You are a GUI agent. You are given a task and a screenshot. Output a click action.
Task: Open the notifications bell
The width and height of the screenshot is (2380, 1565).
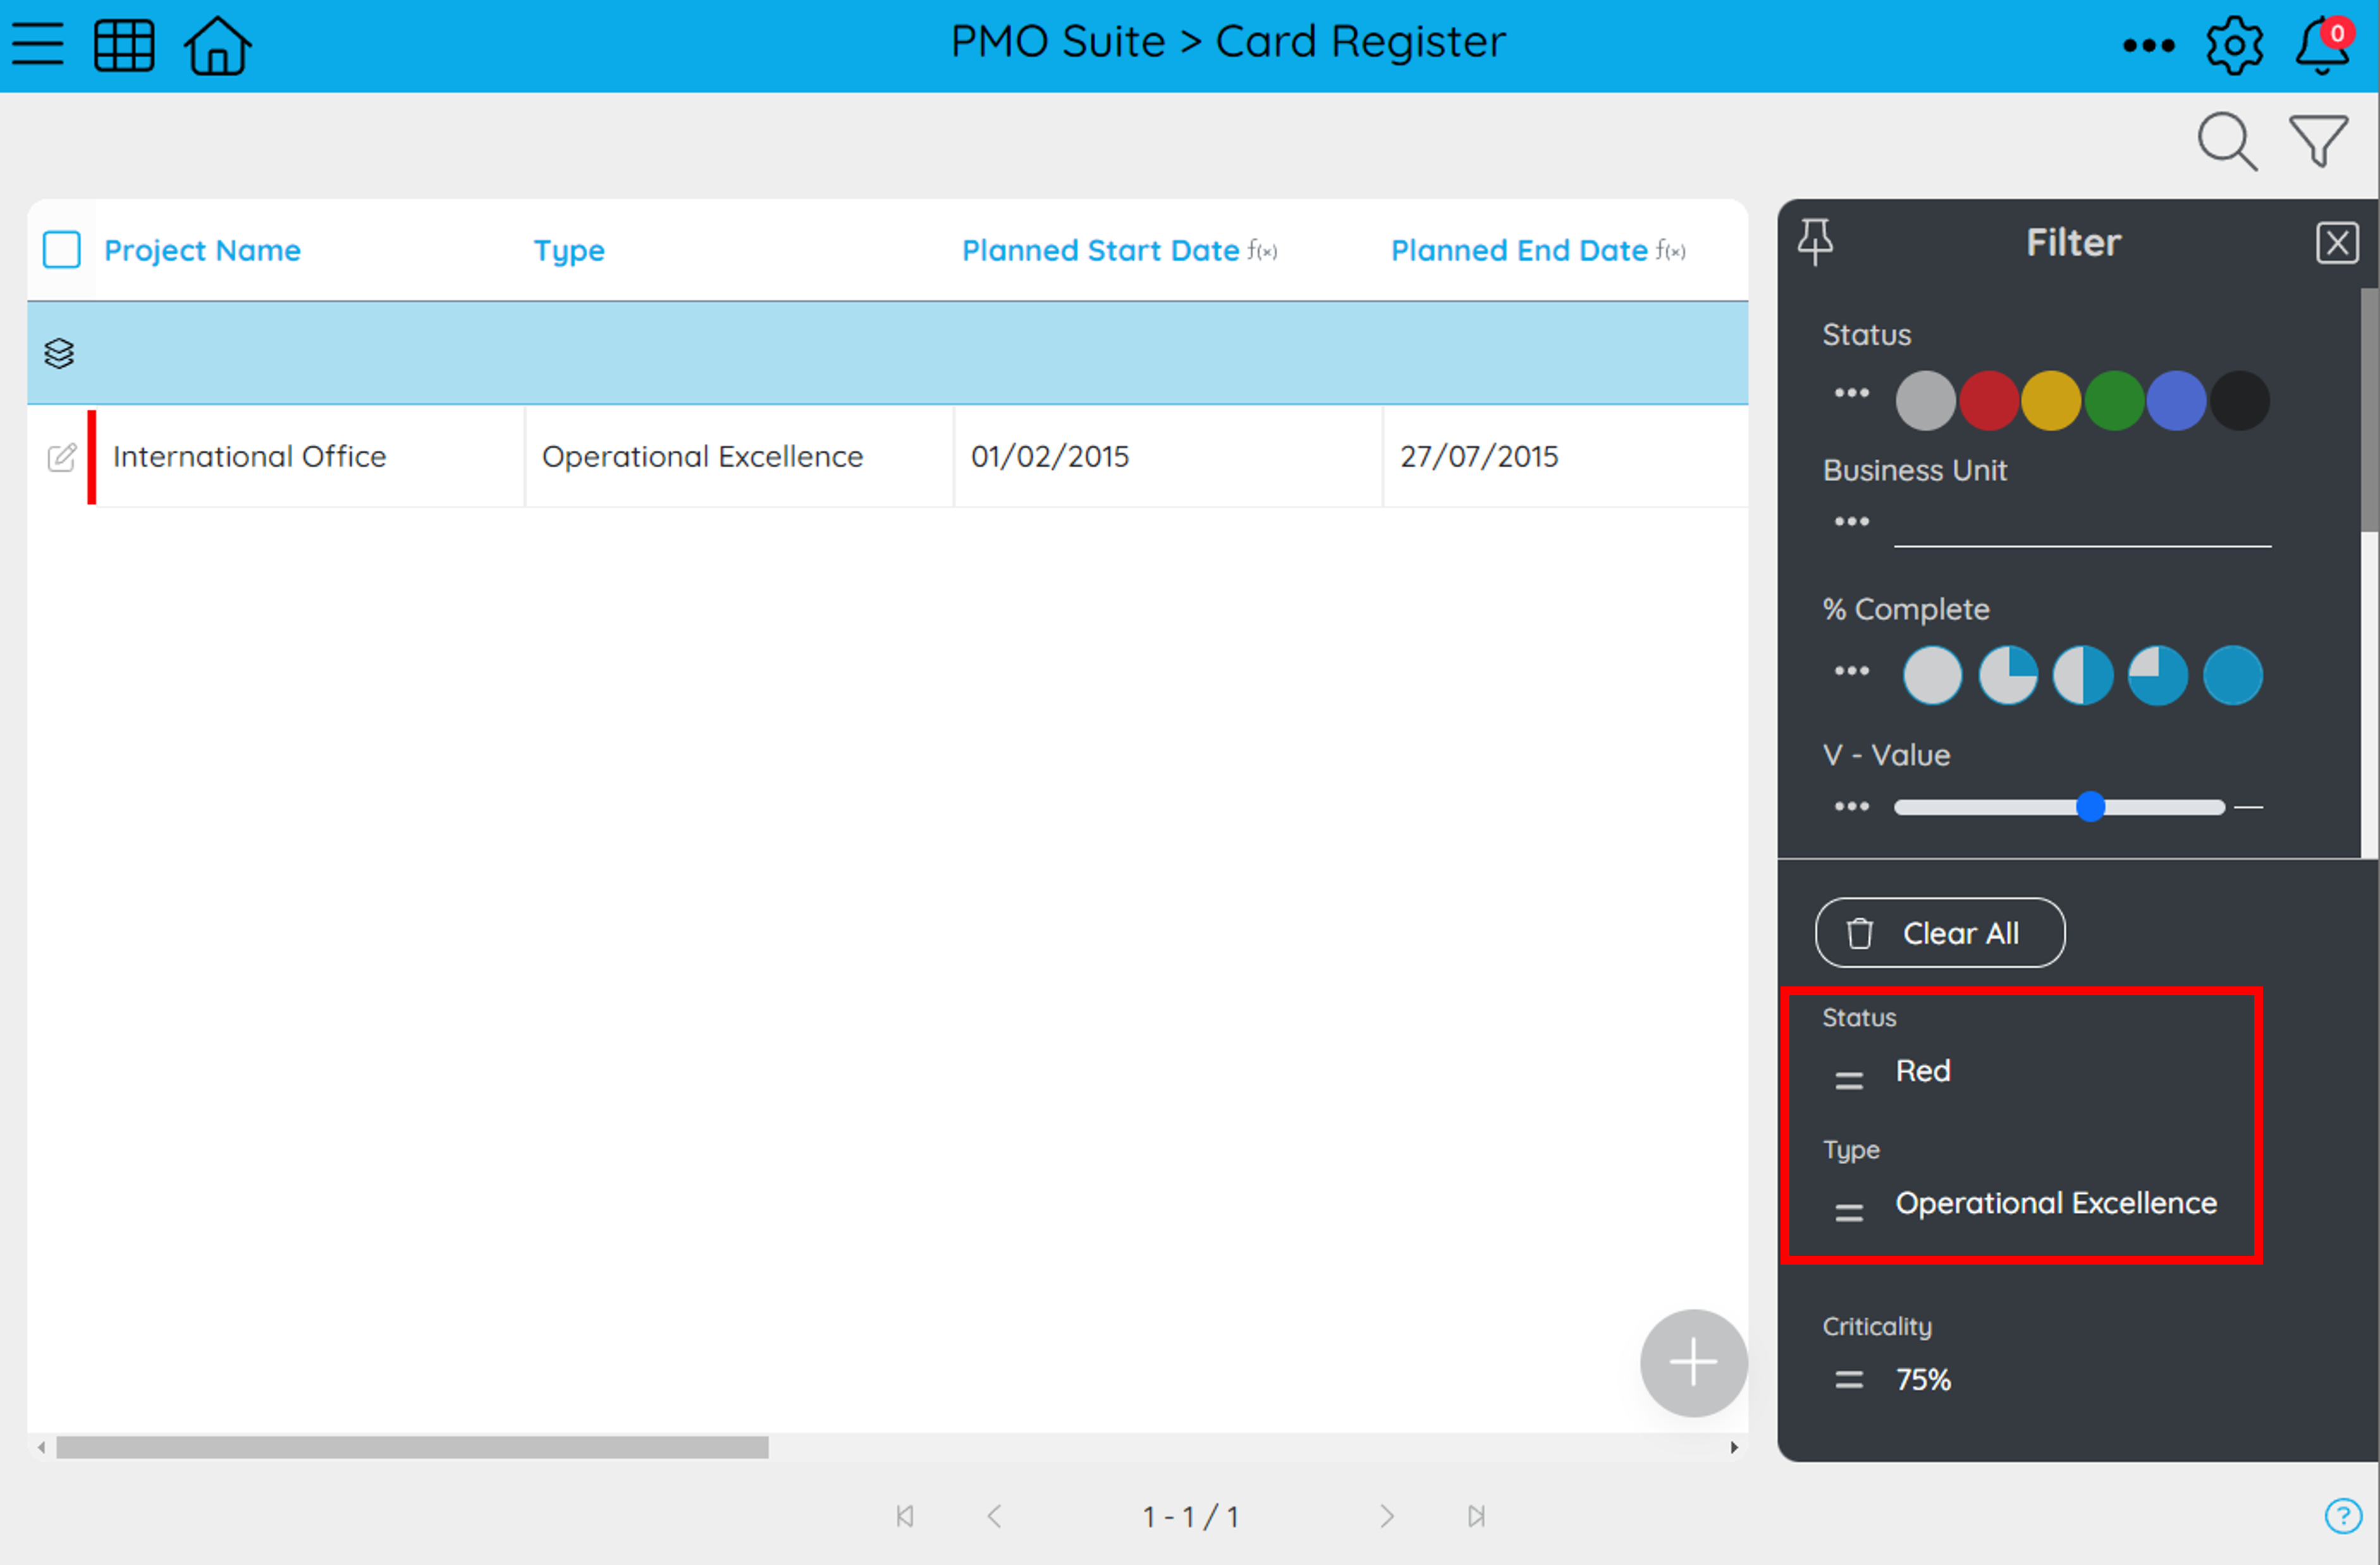click(2321, 45)
